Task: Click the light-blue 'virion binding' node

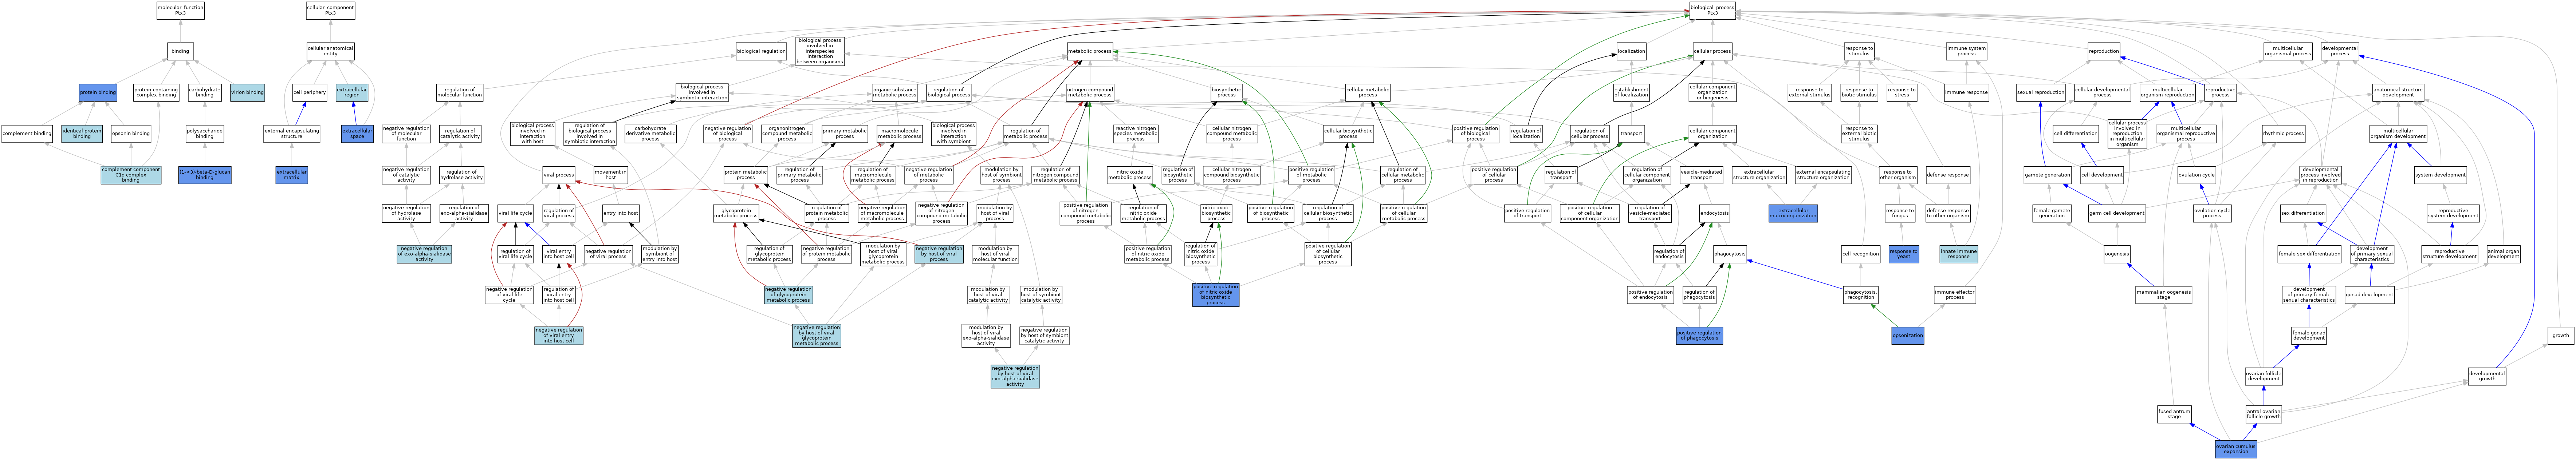Action: [247, 92]
